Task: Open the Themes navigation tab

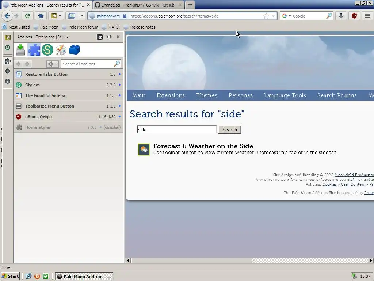Action: click(207, 95)
